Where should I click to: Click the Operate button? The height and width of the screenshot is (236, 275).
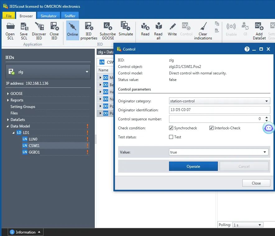(193, 166)
